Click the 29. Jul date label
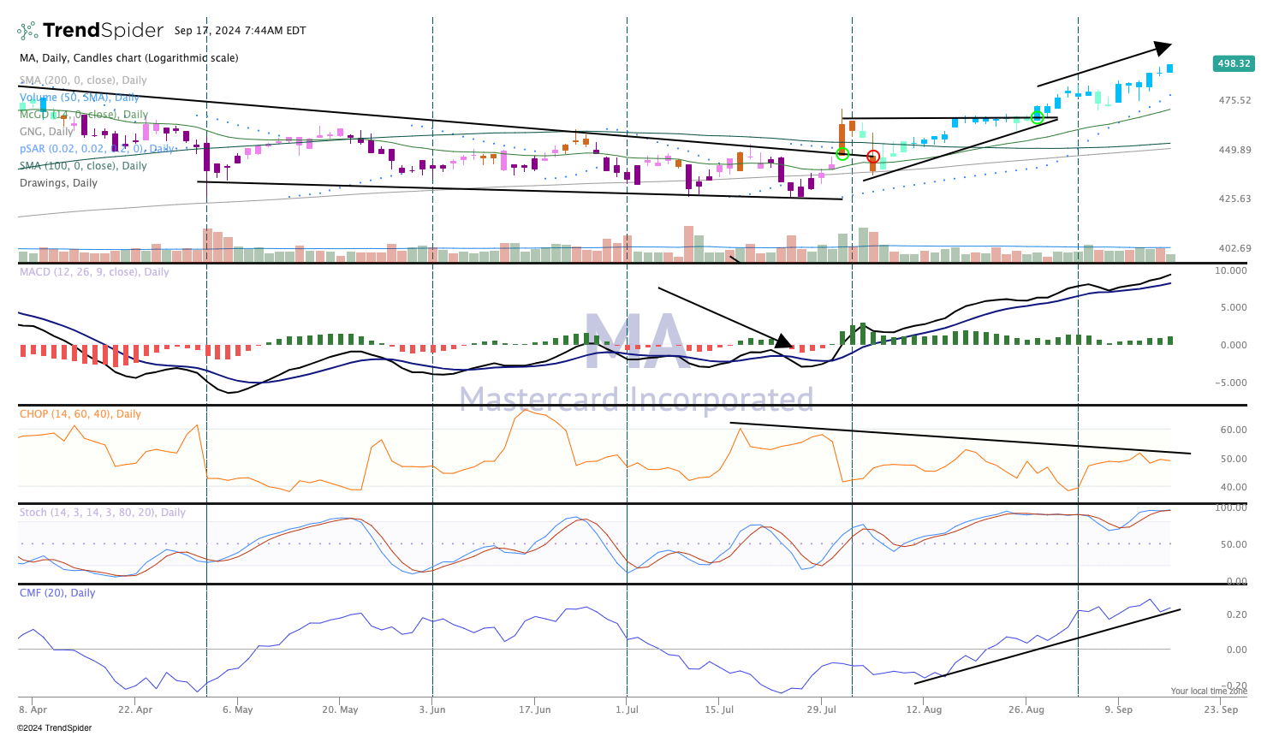1273x736 pixels. pyautogui.click(x=821, y=709)
